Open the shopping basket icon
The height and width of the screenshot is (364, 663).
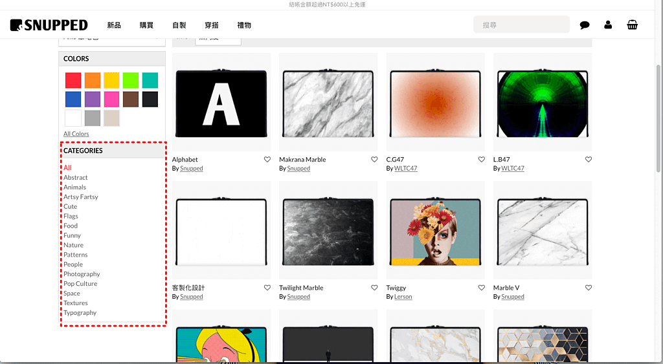(632, 25)
